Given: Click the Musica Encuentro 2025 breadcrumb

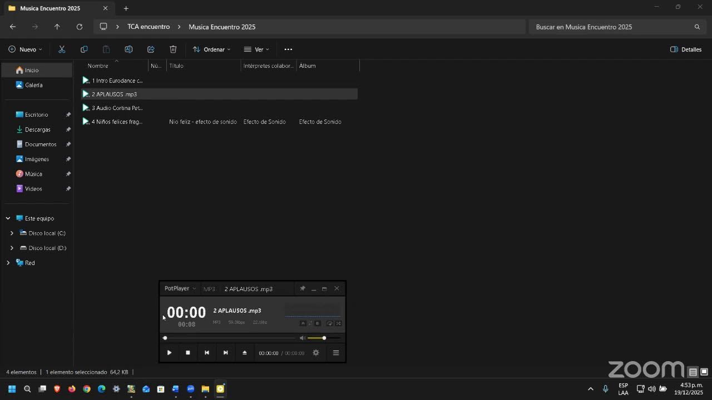Looking at the screenshot, I should (x=222, y=27).
